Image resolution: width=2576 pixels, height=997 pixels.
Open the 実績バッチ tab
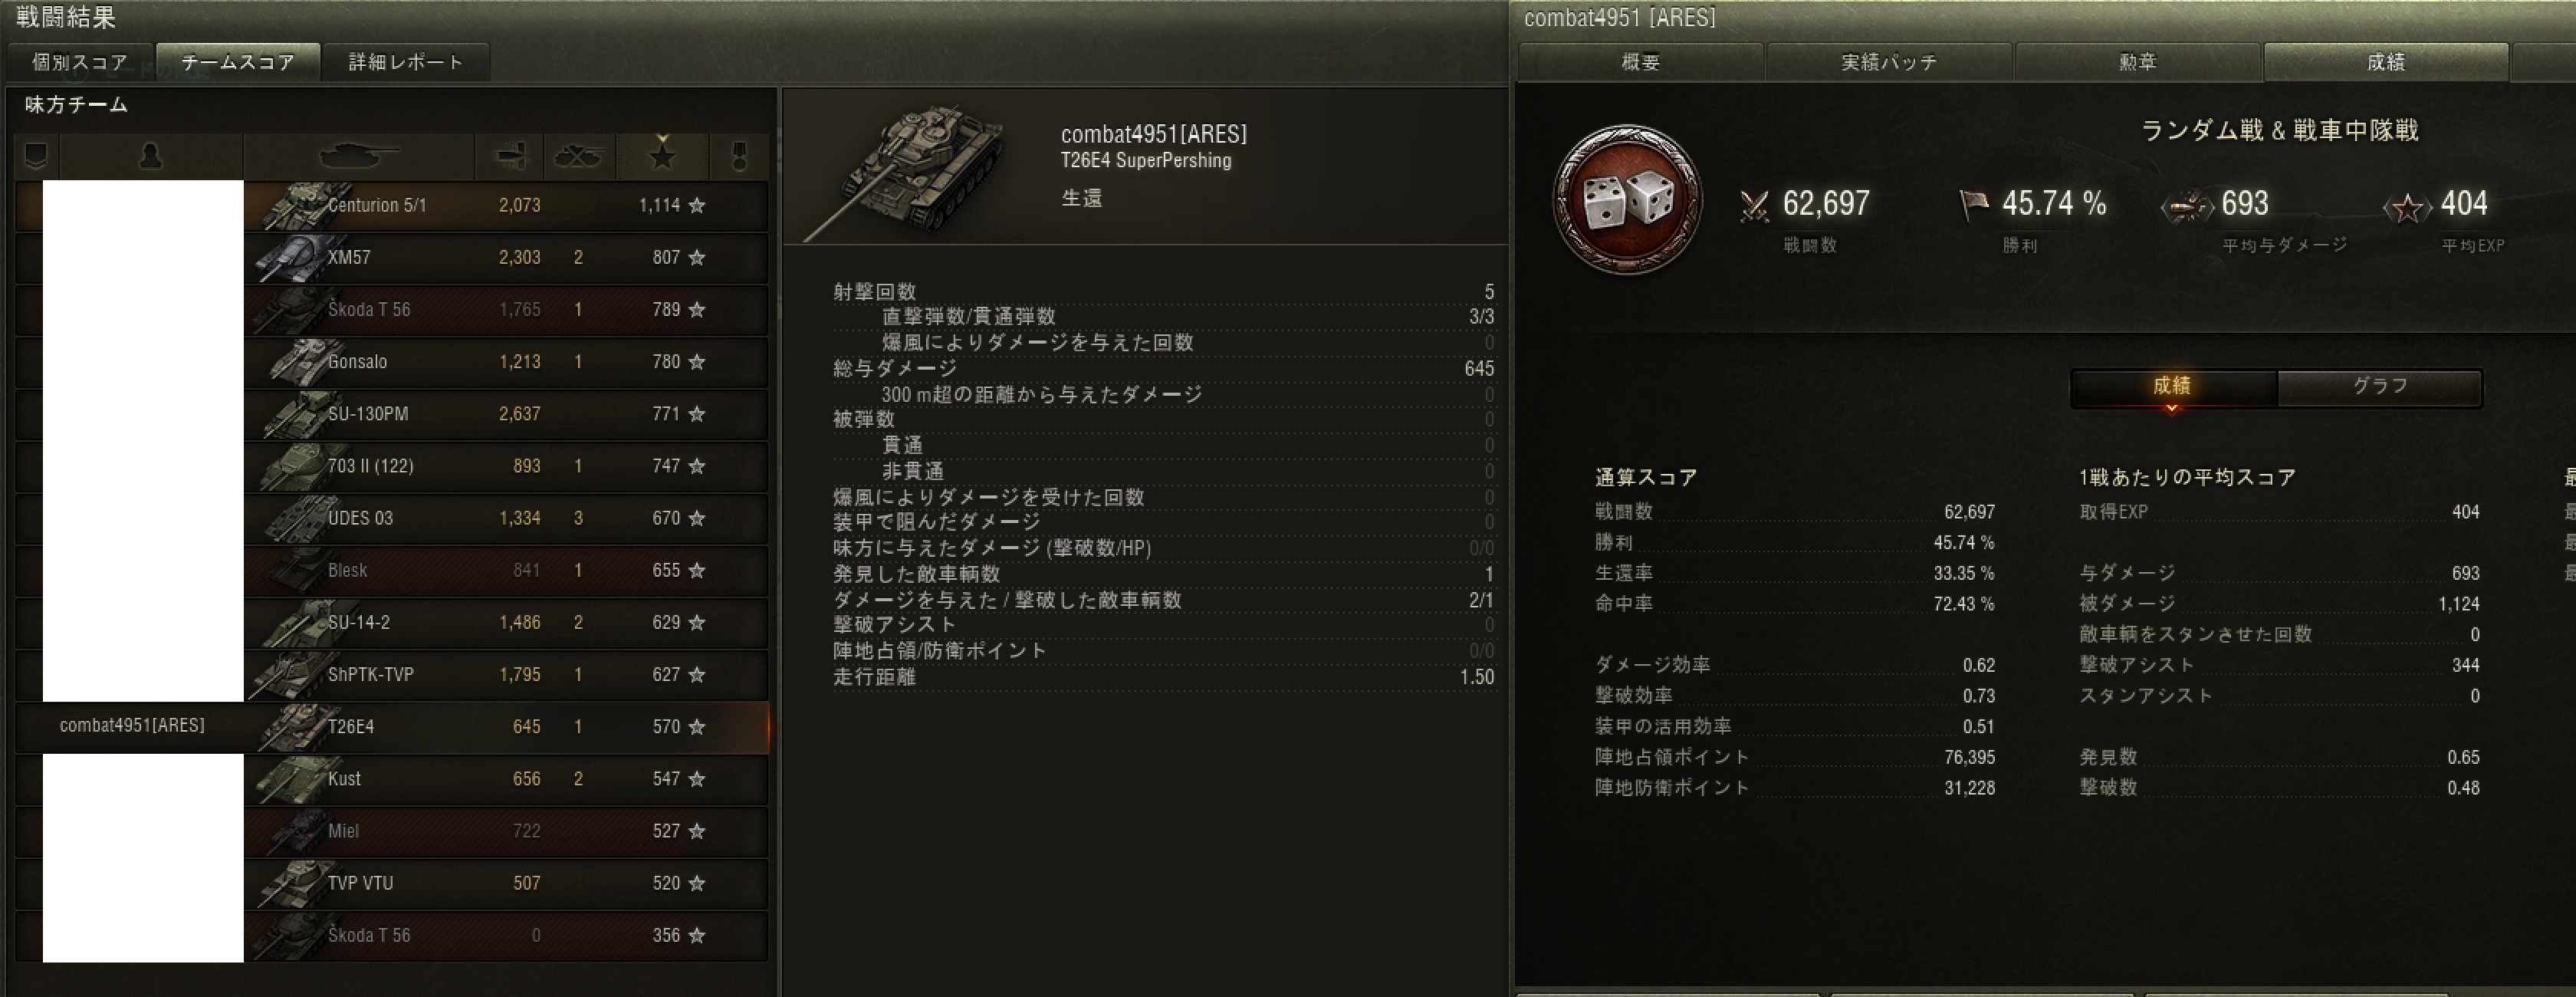1889,62
